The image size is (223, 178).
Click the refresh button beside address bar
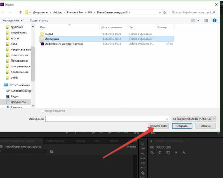(165, 12)
